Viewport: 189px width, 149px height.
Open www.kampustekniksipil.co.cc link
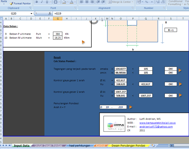click(x=158, y=123)
